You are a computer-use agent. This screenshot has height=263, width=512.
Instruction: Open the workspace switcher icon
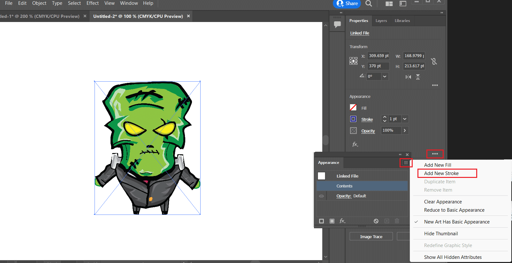[x=403, y=4]
